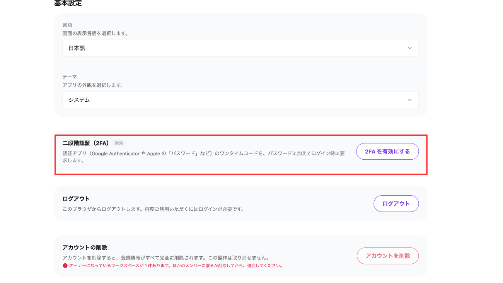Click the ログアウト button
Image resolution: width=503 pixels, height=283 pixels.
coord(396,203)
